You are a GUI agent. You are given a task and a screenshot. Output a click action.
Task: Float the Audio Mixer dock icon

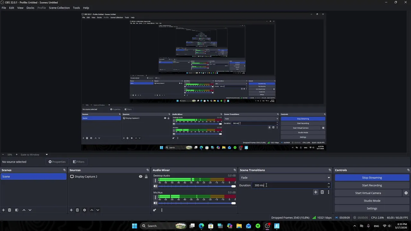click(x=235, y=170)
